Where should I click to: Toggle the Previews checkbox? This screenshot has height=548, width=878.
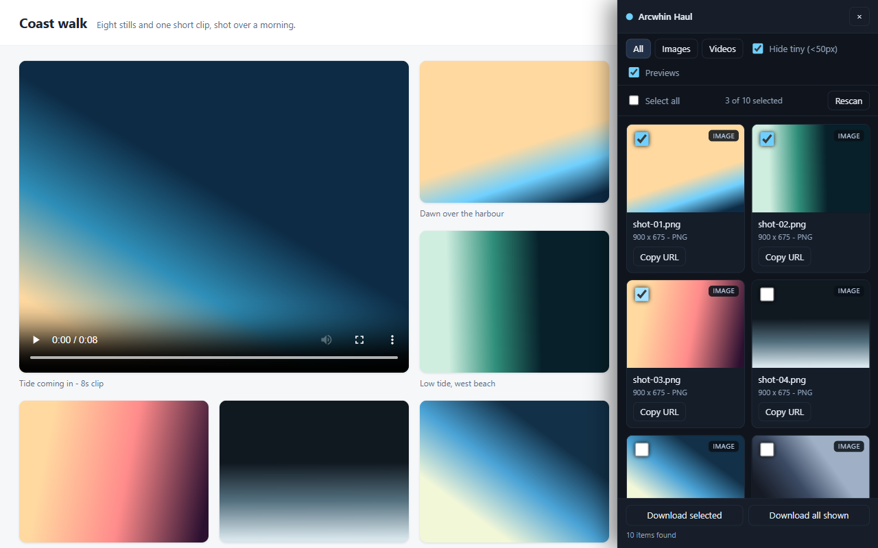pyautogui.click(x=634, y=72)
